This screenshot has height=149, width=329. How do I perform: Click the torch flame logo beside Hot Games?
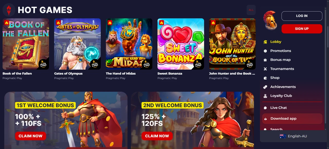[x=9, y=10]
